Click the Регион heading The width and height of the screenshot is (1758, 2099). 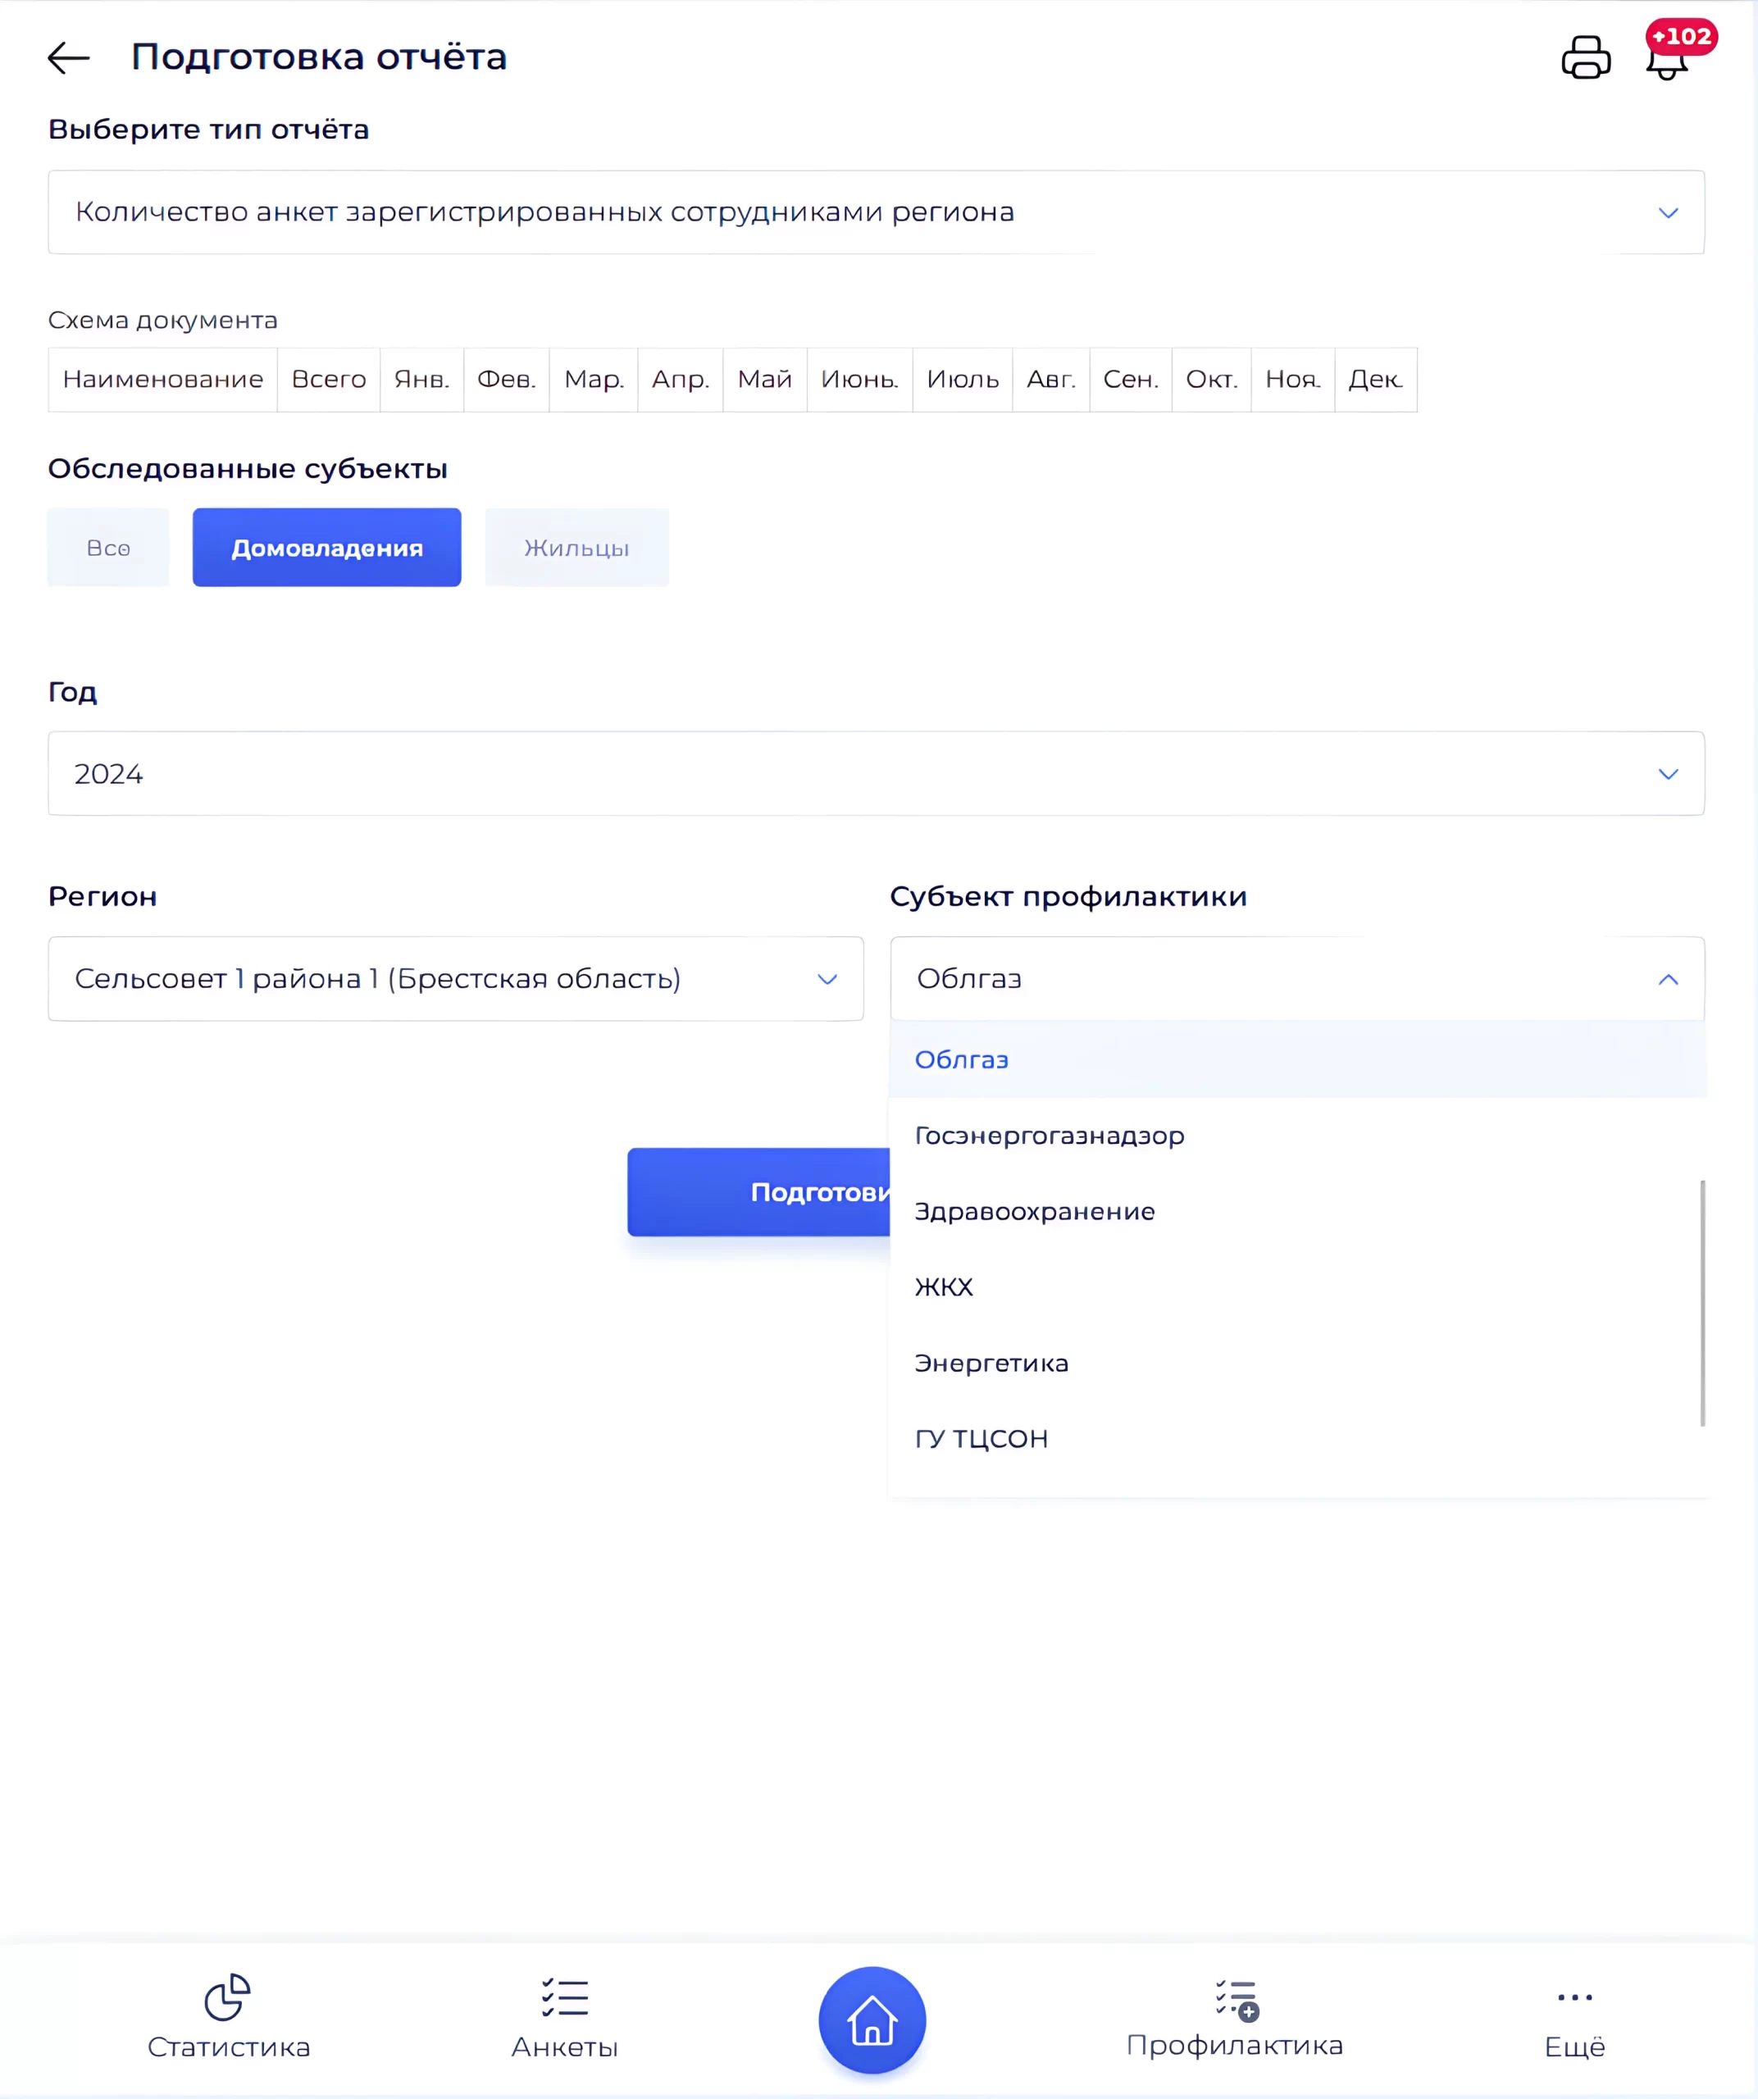click(103, 896)
